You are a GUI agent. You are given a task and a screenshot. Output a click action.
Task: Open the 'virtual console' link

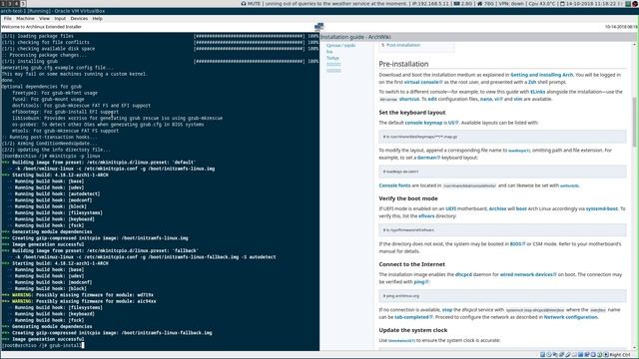pyautogui.click(x=423, y=82)
